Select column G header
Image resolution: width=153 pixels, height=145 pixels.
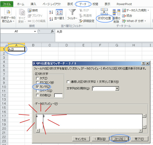pos(117,45)
